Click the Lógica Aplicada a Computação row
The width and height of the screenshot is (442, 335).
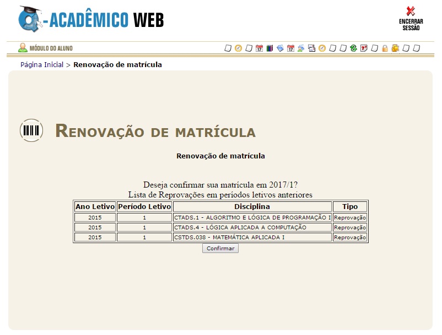[252, 227]
